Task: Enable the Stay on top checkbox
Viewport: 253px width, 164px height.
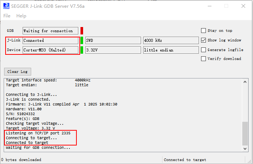Action: 203,31
